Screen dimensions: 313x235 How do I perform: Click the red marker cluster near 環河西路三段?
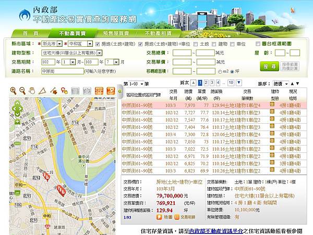click(x=61, y=190)
